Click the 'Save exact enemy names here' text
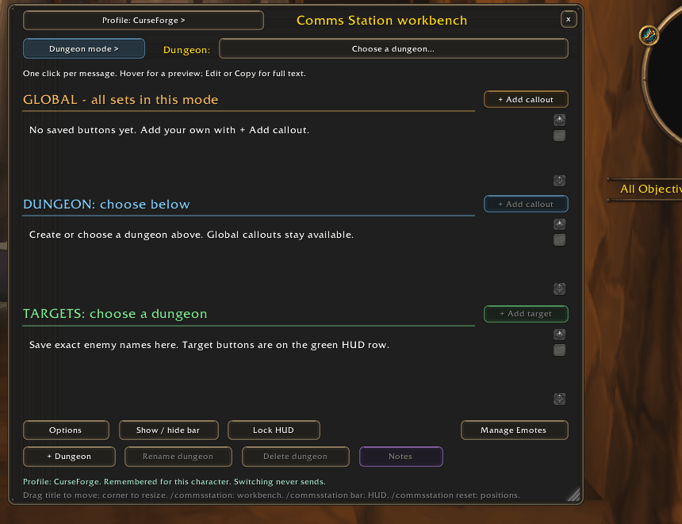Image resolution: width=682 pixels, height=524 pixels. pos(209,345)
